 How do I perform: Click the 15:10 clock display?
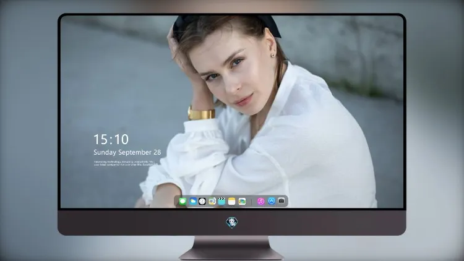(111, 139)
